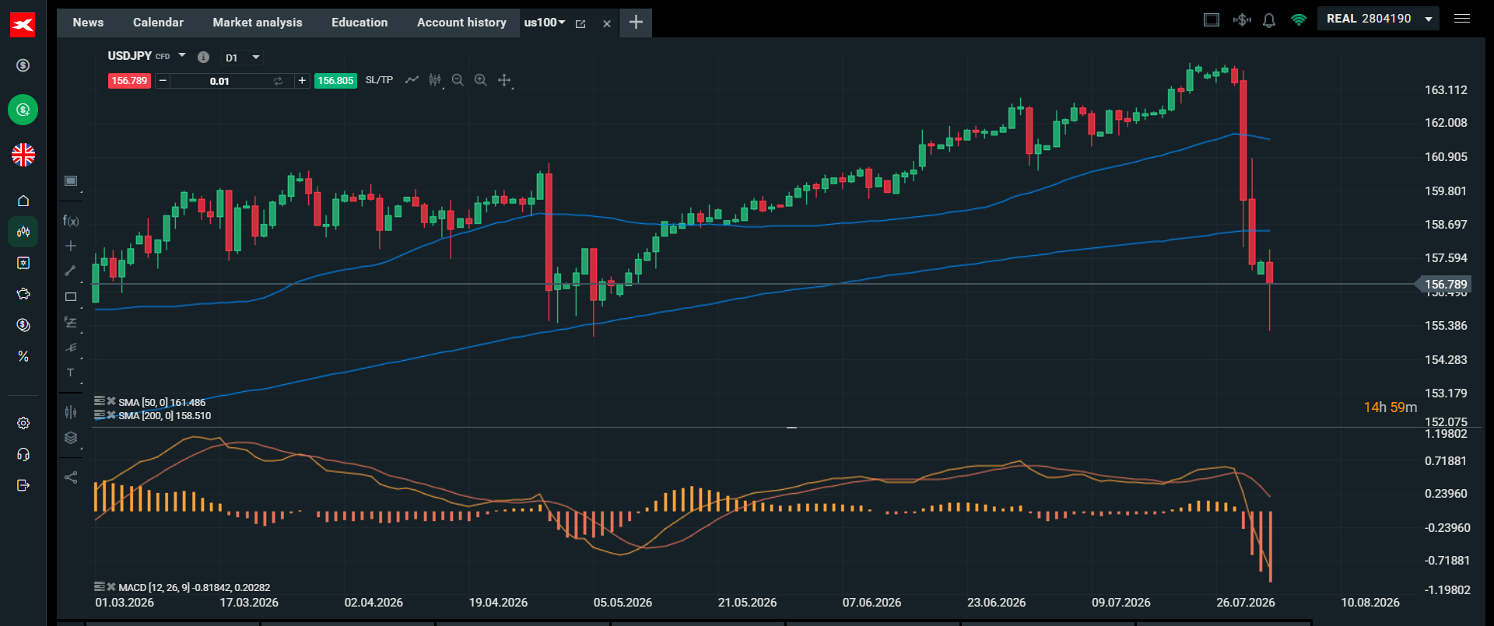This screenshot has height=626, width=1494.
Task: Zoom in the chart with magnifier plus
Action: coord(481,80)
